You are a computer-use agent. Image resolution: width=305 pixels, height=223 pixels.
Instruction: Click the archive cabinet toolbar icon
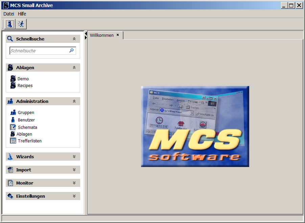tap(10, 24)
